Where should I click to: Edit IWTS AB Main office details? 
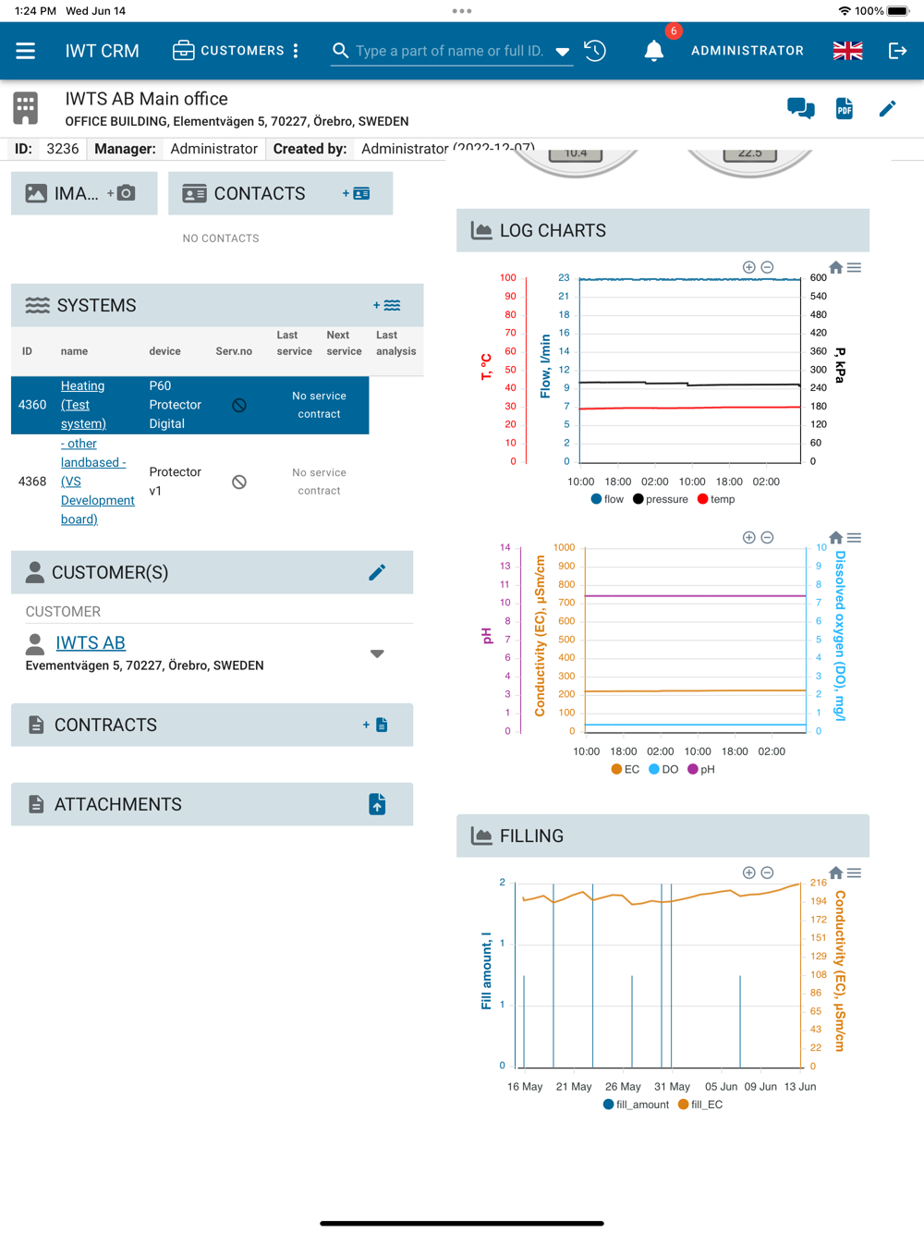(x=887, y=109)
